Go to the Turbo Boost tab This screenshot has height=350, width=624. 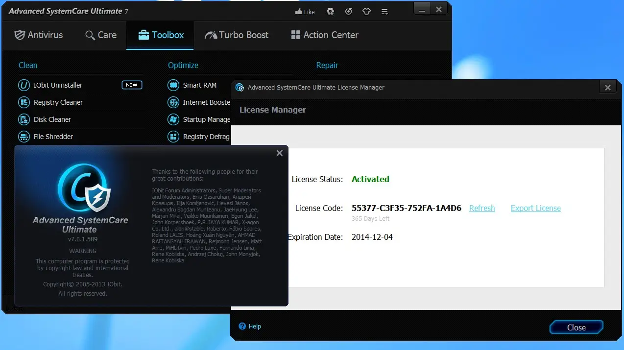point(237,35)
